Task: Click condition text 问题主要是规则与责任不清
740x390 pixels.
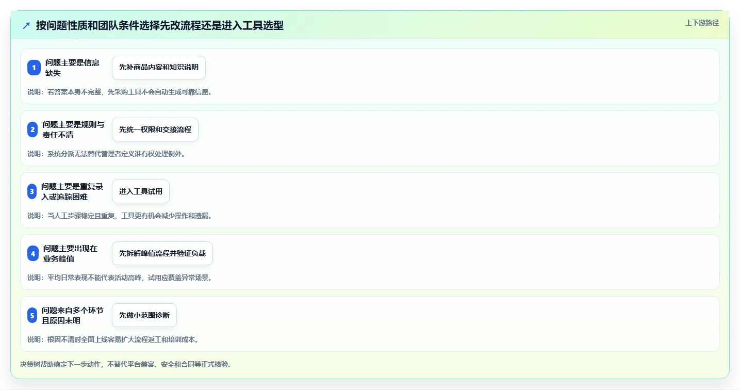Action: (x=73, y=129)
